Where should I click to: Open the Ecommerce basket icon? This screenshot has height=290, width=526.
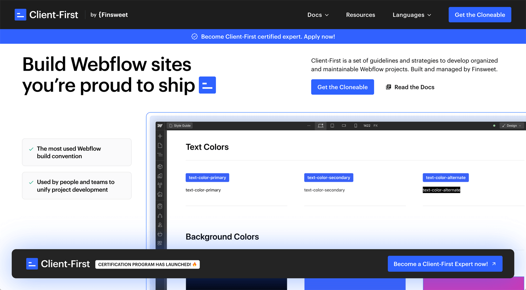pyautogui.click(x=160, y=234)
